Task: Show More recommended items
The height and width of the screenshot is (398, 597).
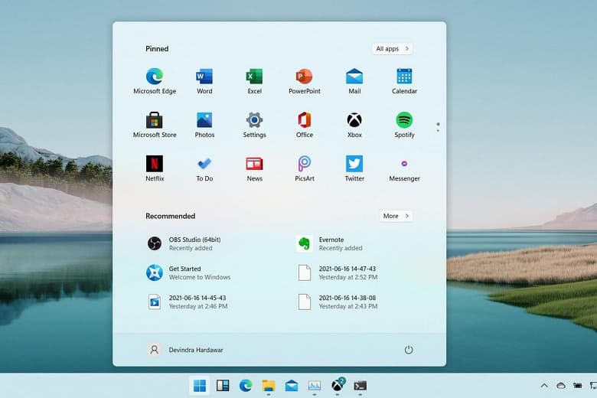Action: coord(396,216)
